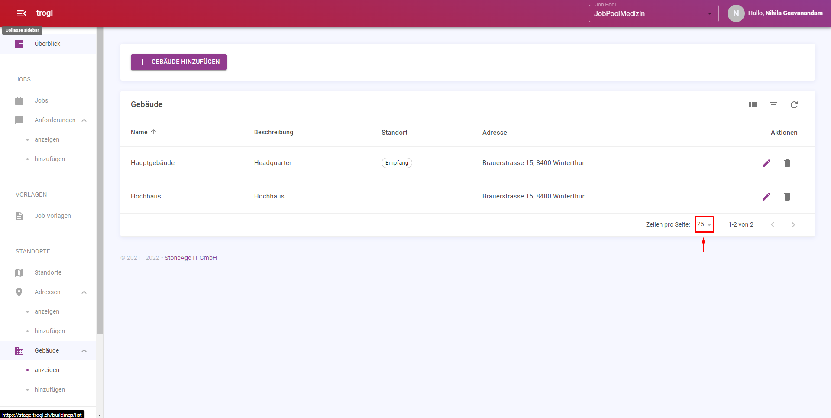Click the Anforderungen announcement icon
This screenshot has height=418, width=831.
(x=19, y=120)
